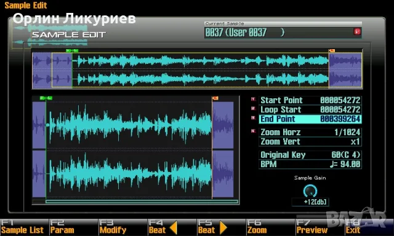Select the Zoom Vert setting
This screenshot has width=394, height=236.
tap(310, 142)
